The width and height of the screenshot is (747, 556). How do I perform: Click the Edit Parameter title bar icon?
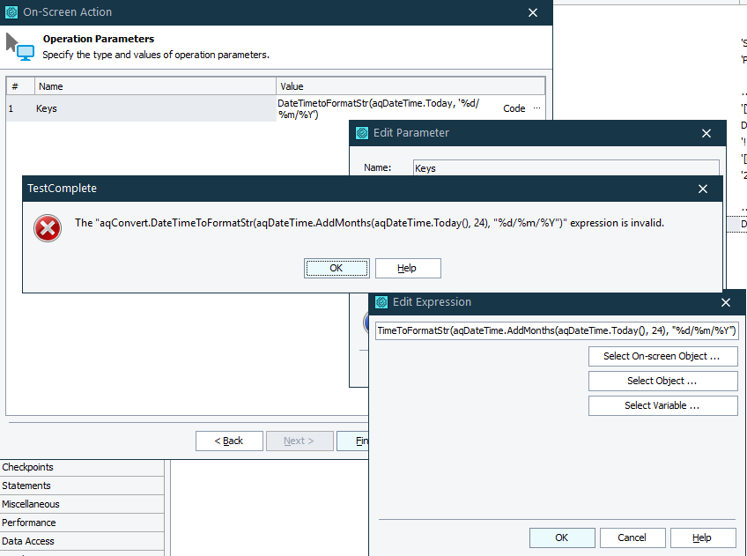coord(362,133)
